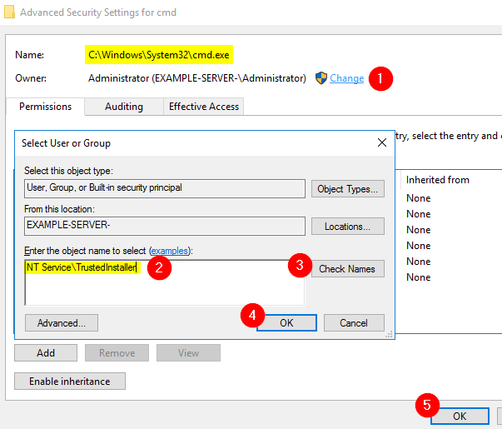Open the Locations... picker
Screen dimensions: 502x429
(x=348, y=226)
